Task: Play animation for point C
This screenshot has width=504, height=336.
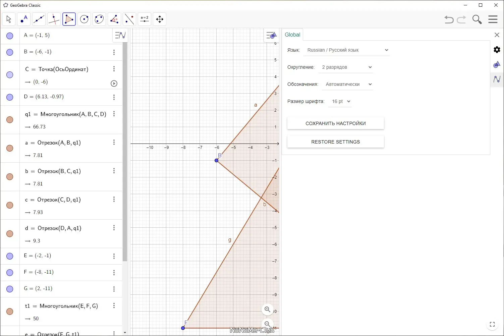Action: 114,83
